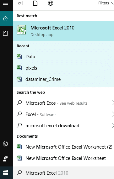The width and height of the screenshot is (114, 179).
Task: Open recent file dataminer_Crime
Action: tap(63, 79)
